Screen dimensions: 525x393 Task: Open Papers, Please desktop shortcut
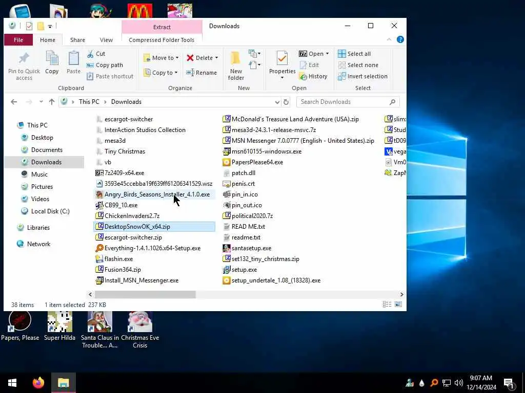(x=20, y=326)
